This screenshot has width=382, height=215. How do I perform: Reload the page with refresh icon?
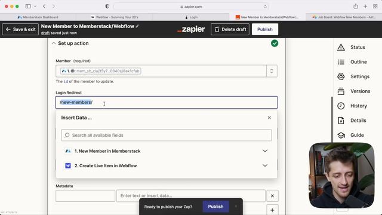click(265, 7)
